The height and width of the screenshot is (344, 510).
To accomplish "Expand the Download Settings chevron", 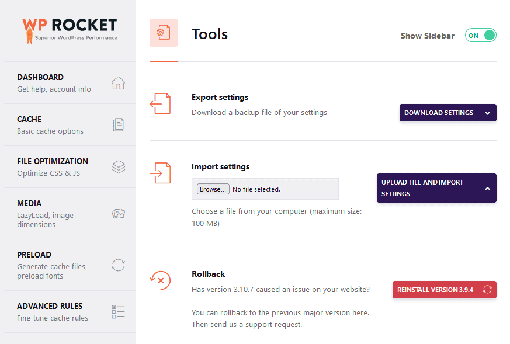I will 488,113.
